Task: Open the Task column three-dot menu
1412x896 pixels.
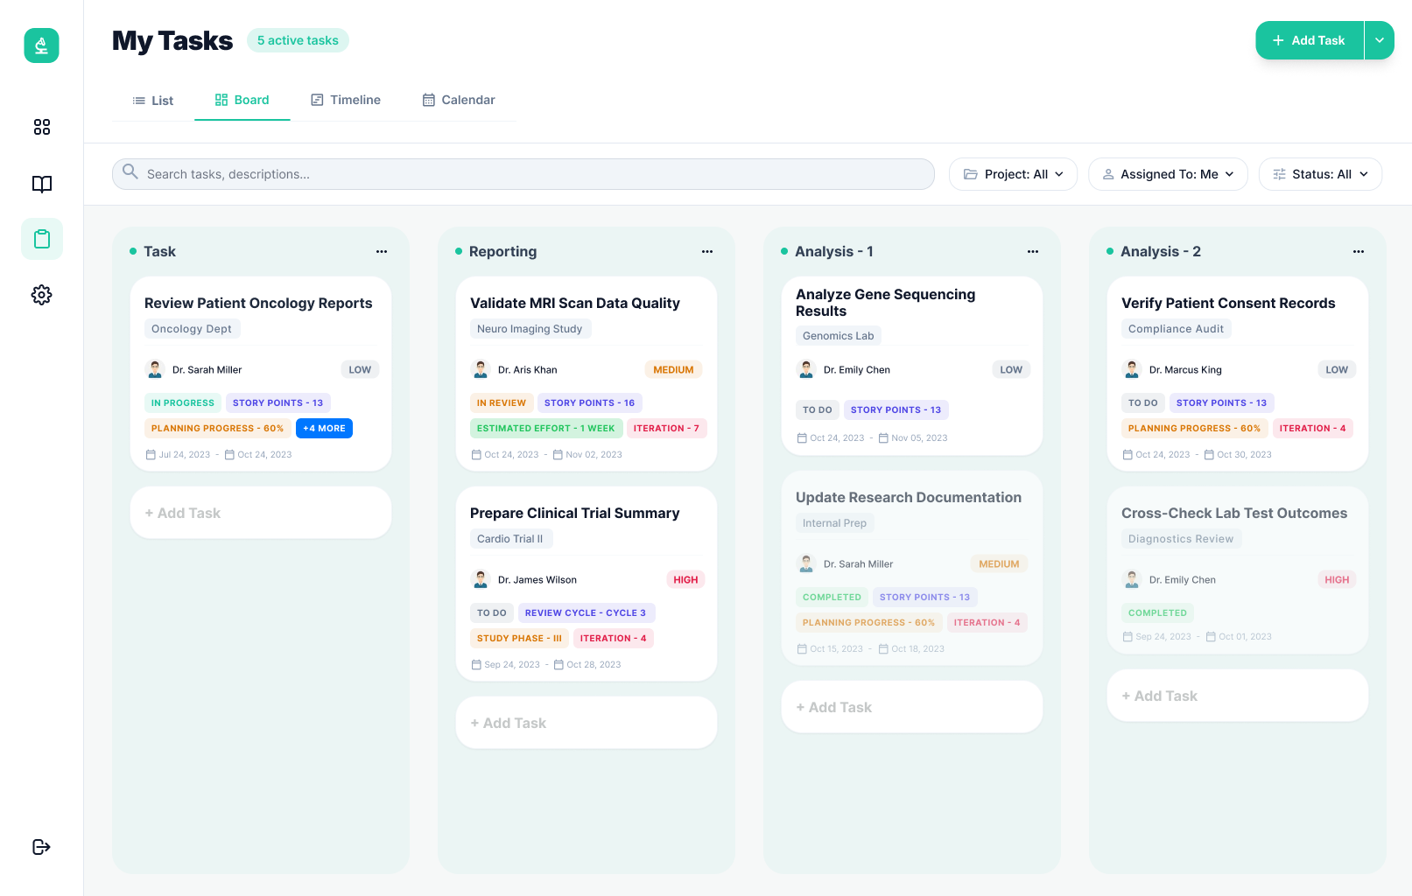Action: pos(382,251)
